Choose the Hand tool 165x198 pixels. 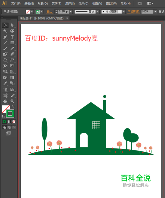5,101
